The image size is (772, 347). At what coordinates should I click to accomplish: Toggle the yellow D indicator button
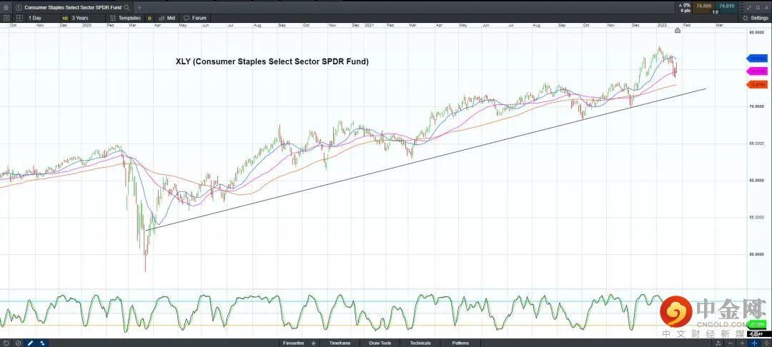(149, 17)
